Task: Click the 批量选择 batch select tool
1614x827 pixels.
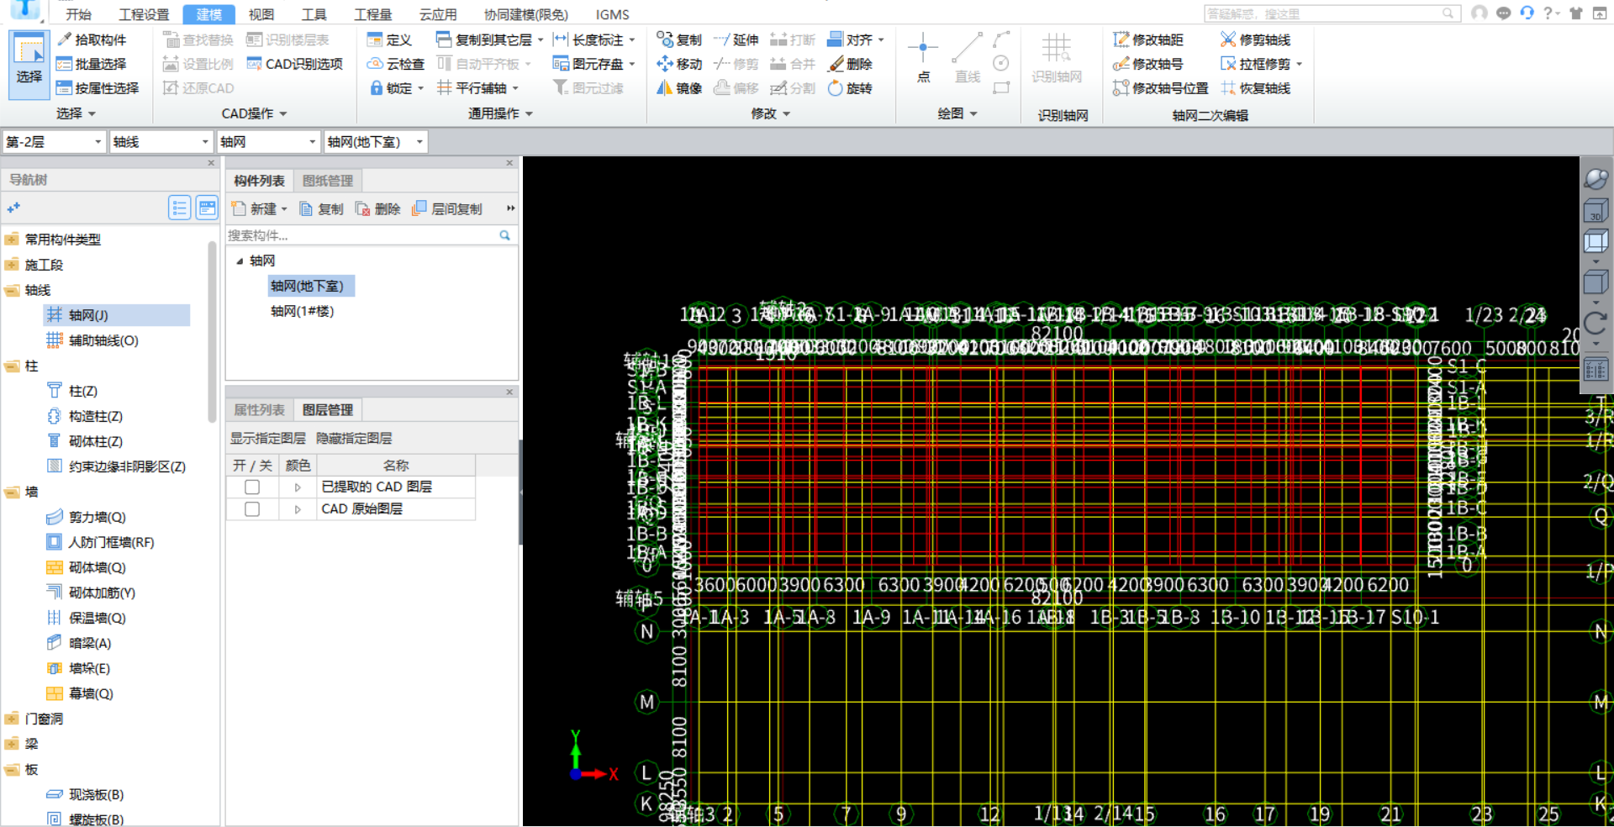Action: (x=92, y=64)
